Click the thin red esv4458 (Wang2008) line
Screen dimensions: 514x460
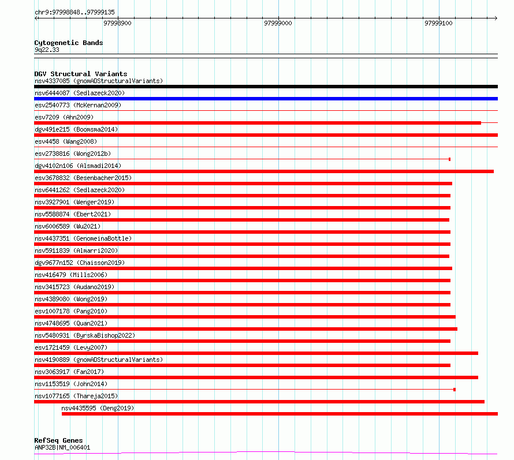(266, 147)
